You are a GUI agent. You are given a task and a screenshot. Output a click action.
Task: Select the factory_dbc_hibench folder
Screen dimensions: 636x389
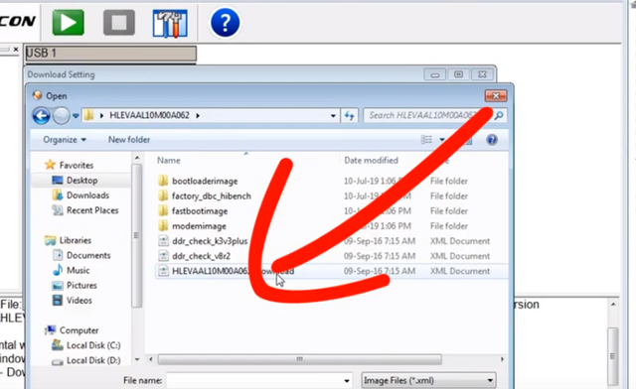(x=212, y=196)
